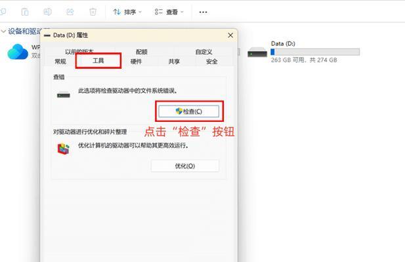Click the Data (D:) drive label in Explorer
405x262 pixels.
pyautogui.click(x=283, y=43)
